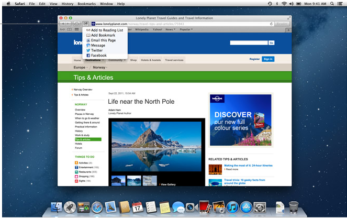Screen dimensions: 347x218
Task: Open Making the most of it 24-hour itineraries
Action: (x=248, y=166)
